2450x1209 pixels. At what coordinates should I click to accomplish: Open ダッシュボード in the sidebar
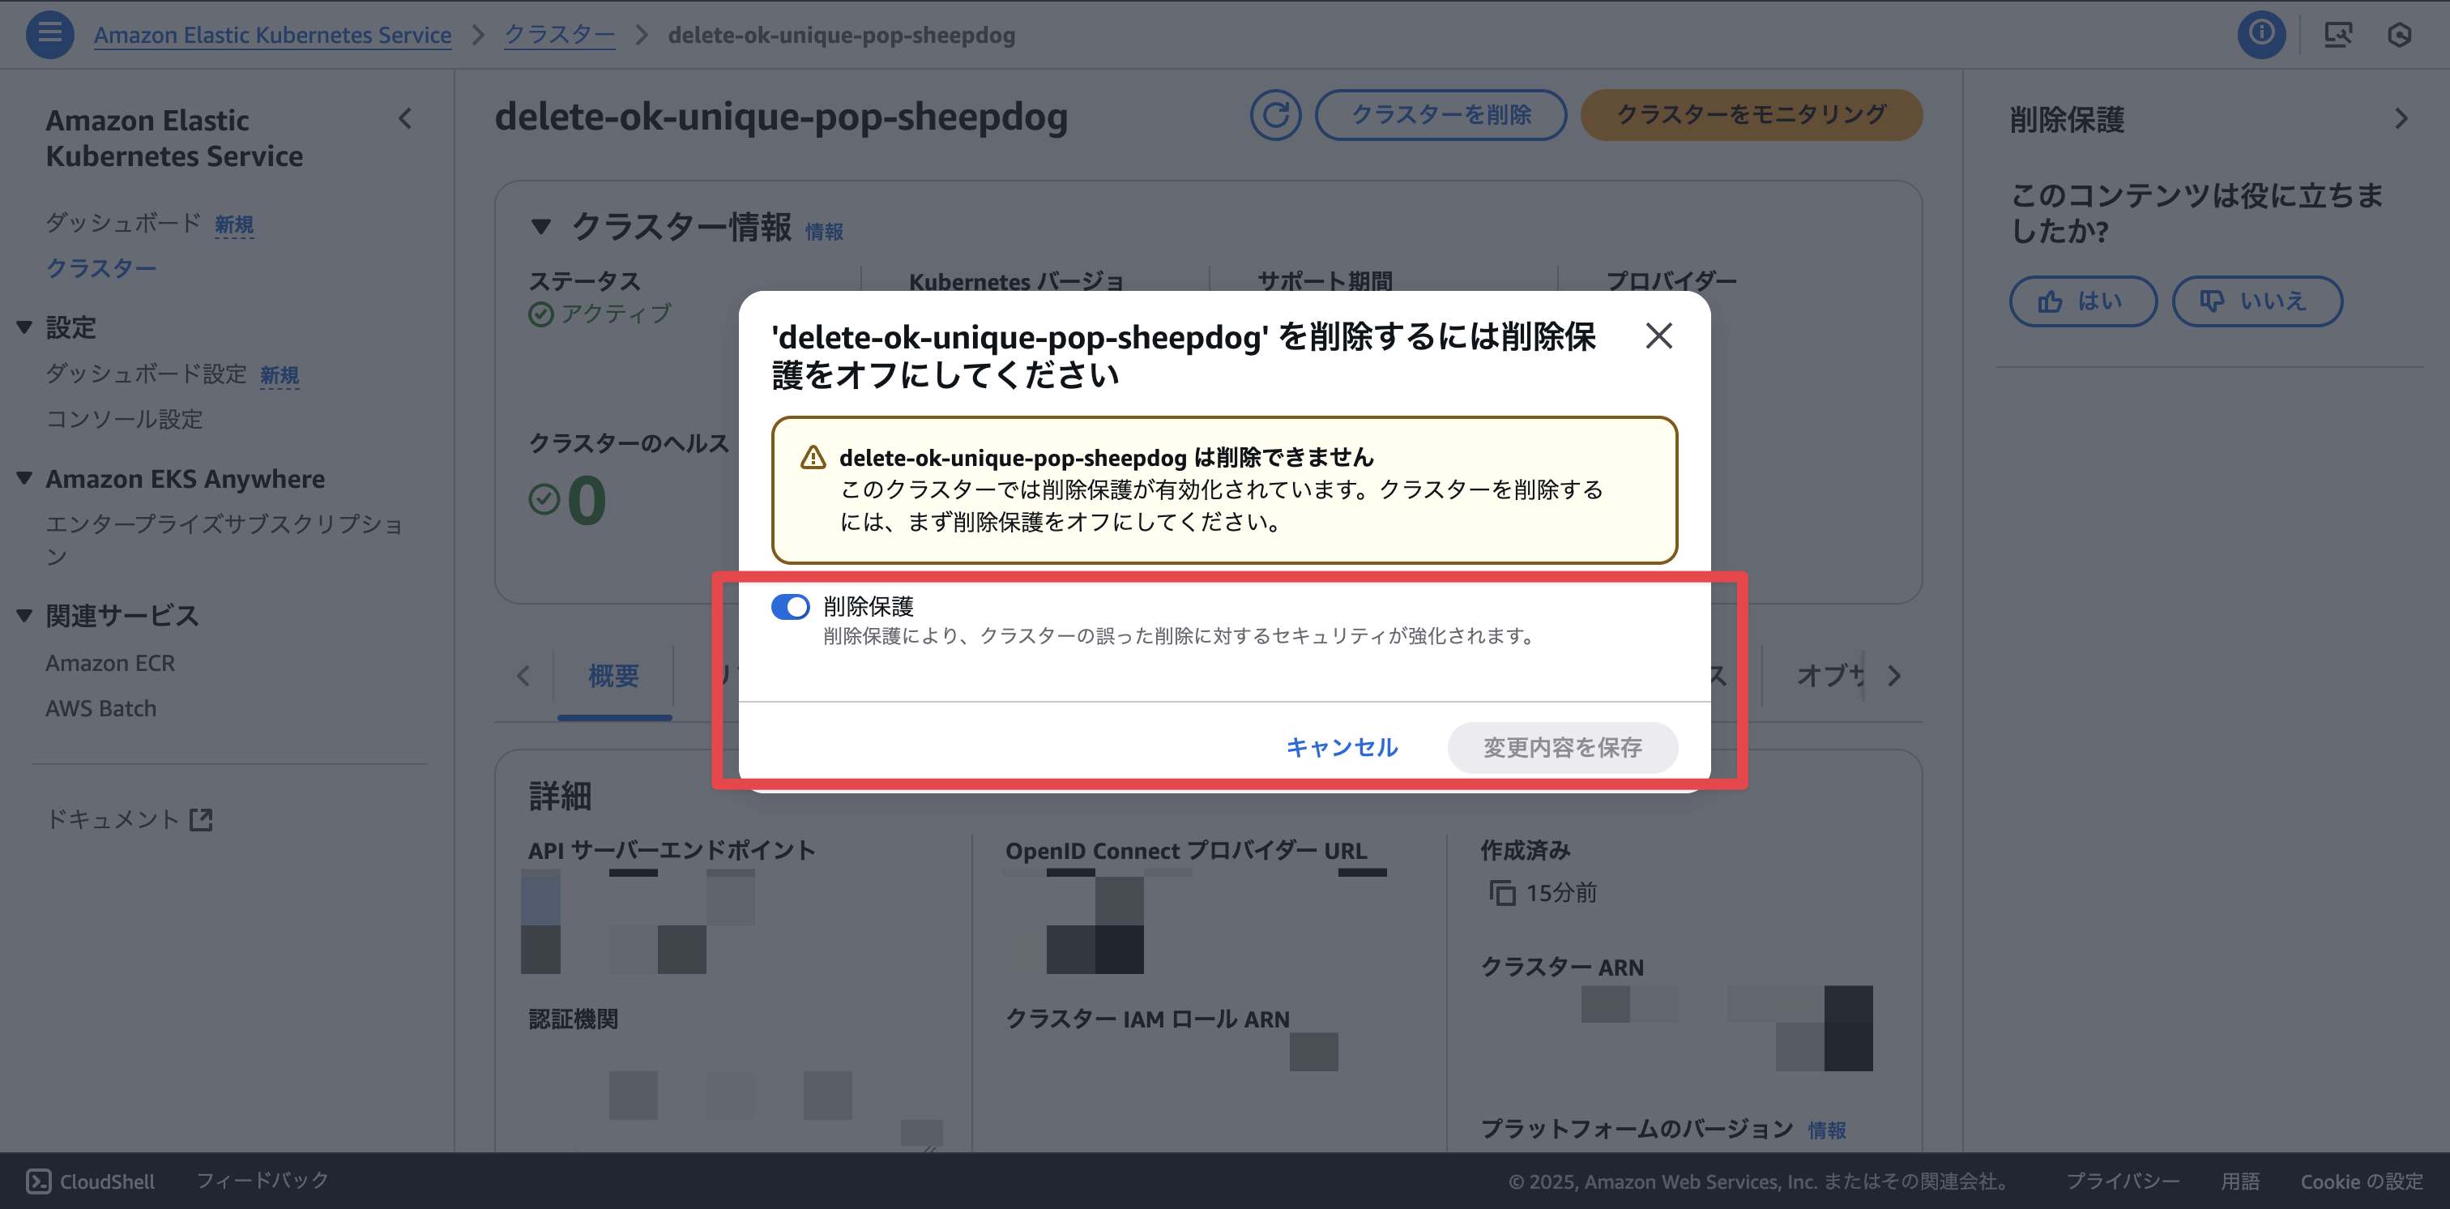[x=122, y=223]
